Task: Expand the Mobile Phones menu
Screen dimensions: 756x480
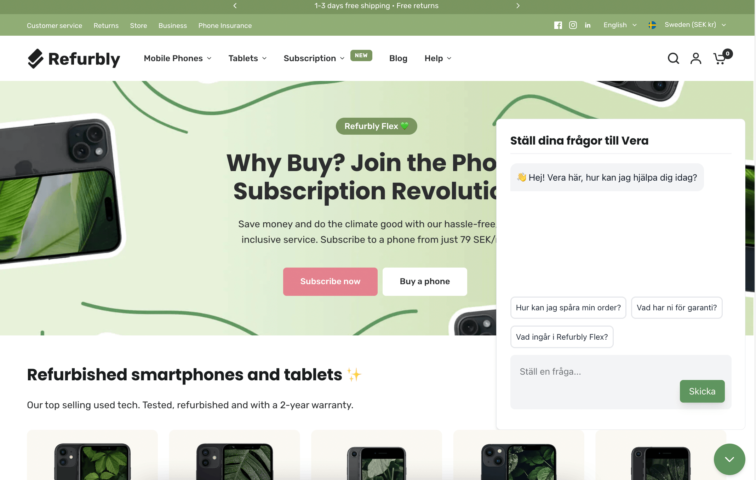Action: coord(178,58)
